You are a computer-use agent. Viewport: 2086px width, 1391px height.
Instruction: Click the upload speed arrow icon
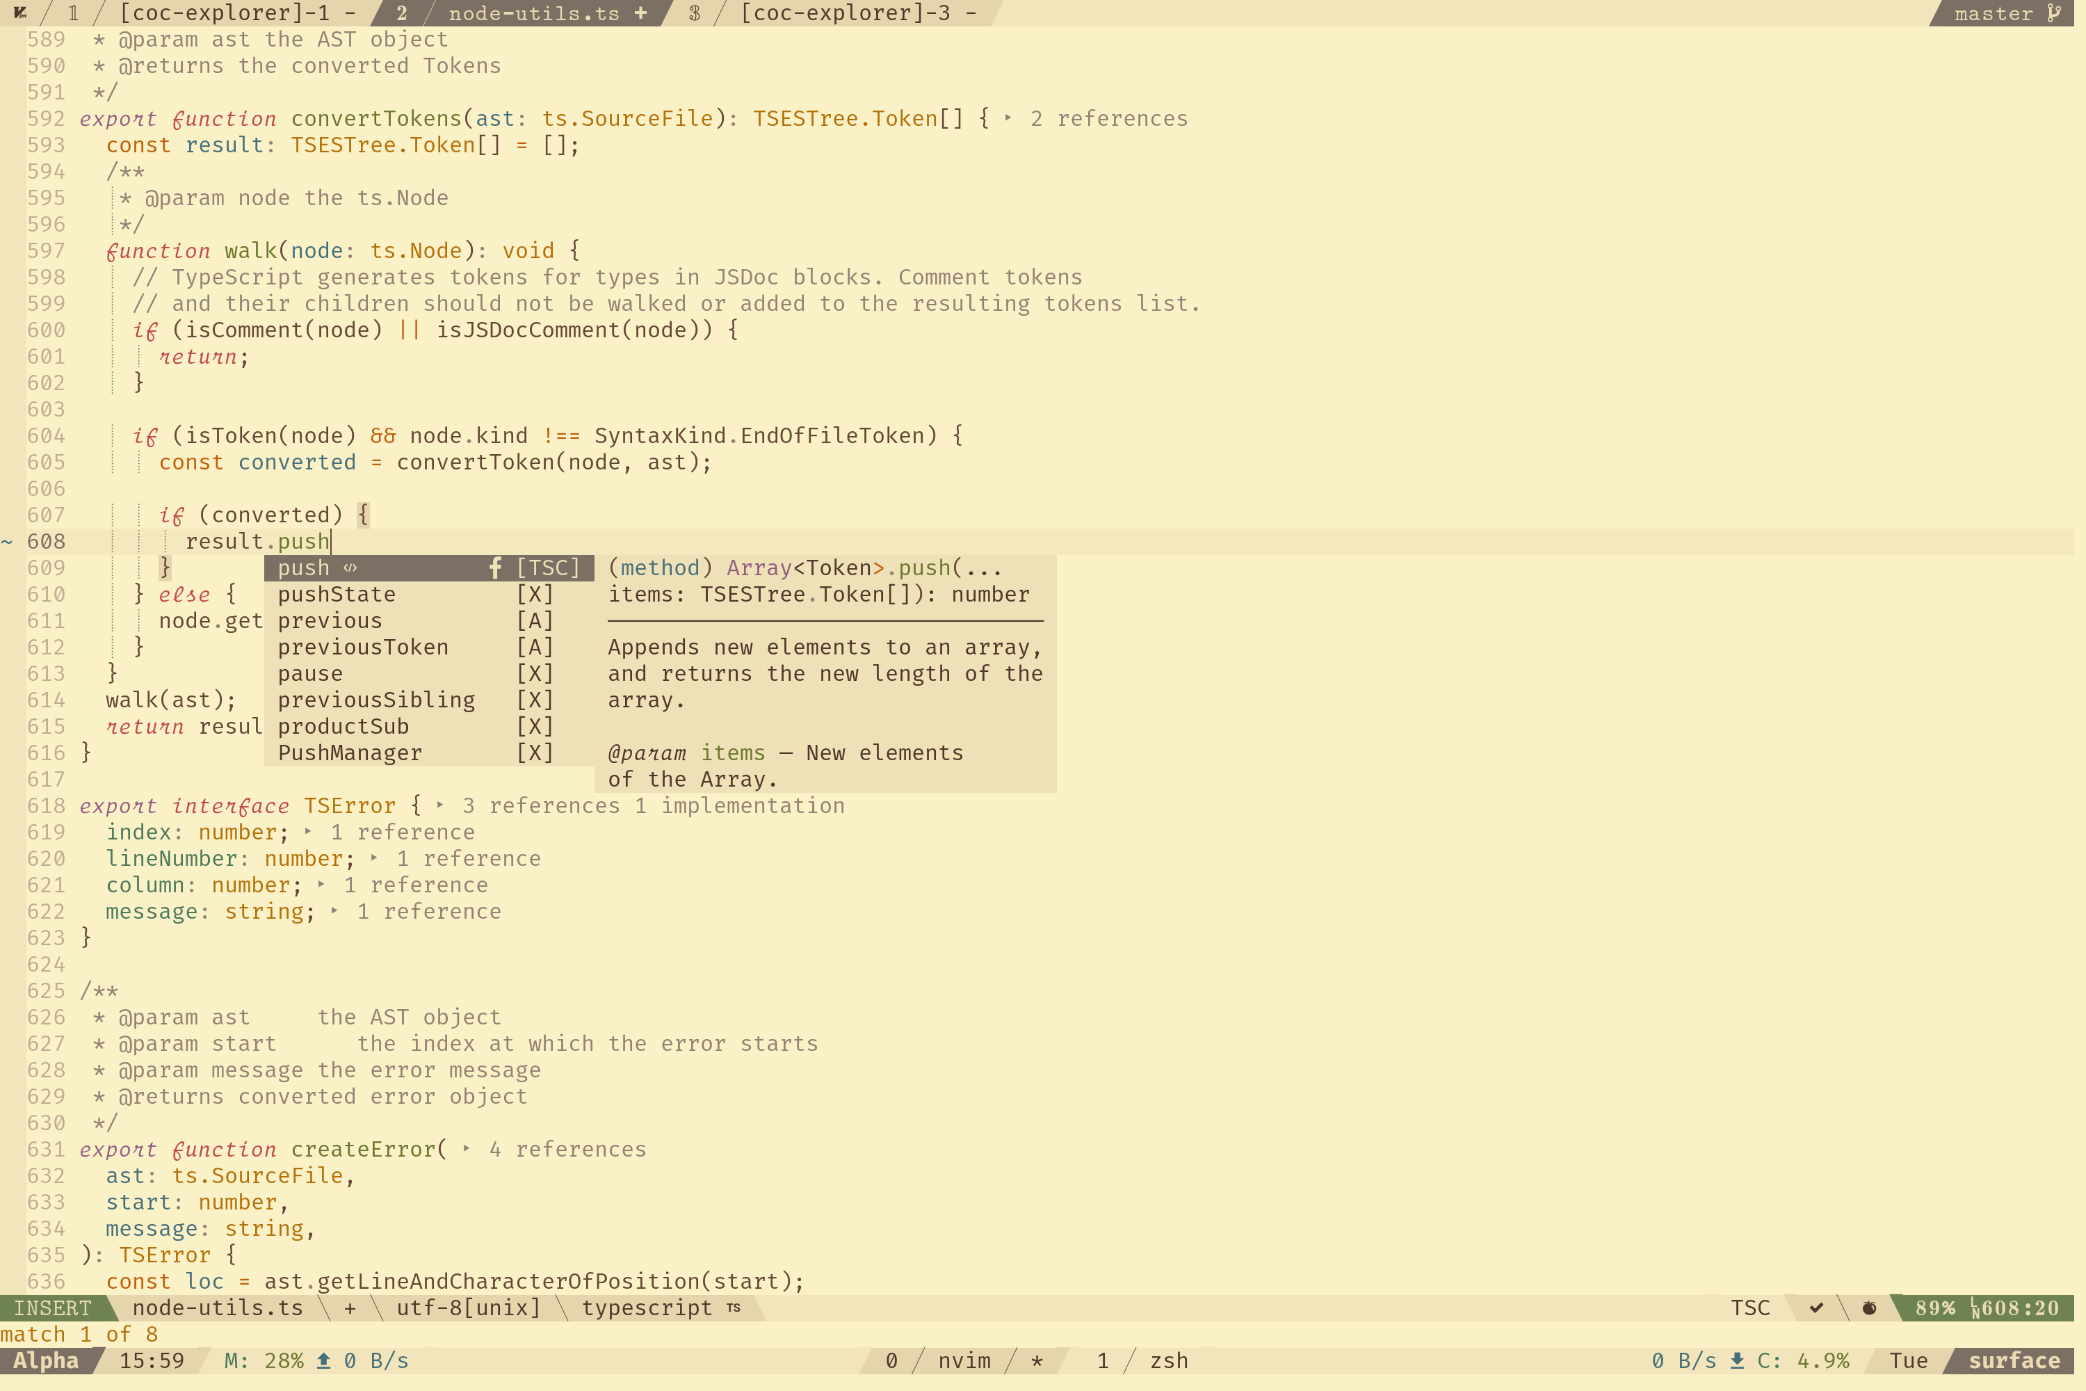coord(324,1361)
